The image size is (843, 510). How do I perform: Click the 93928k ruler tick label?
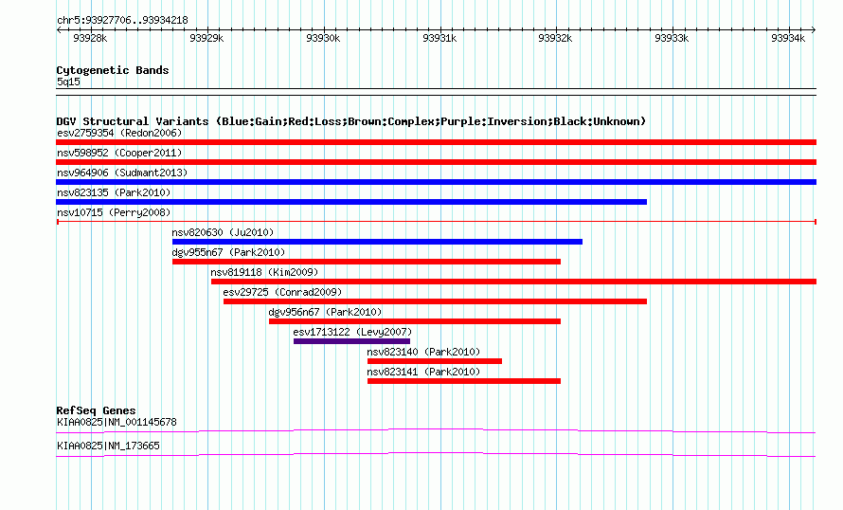(90, 38)
